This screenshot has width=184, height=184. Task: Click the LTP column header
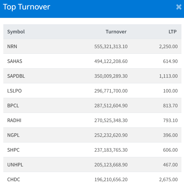(x=173, y=32)
